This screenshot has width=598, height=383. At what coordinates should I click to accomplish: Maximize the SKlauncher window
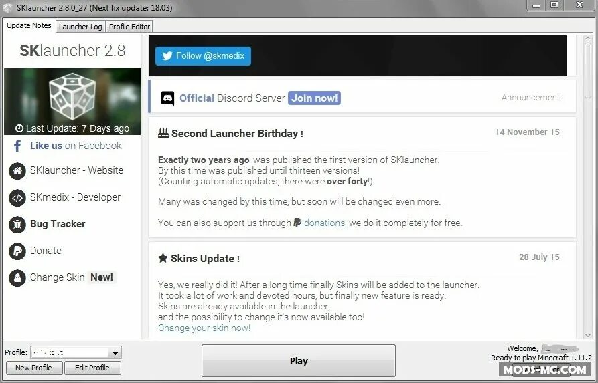(x=554, y=5)
